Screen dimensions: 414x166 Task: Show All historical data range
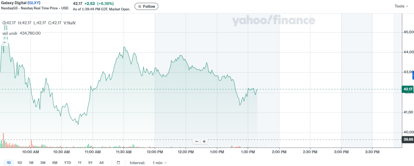[101, 163]
